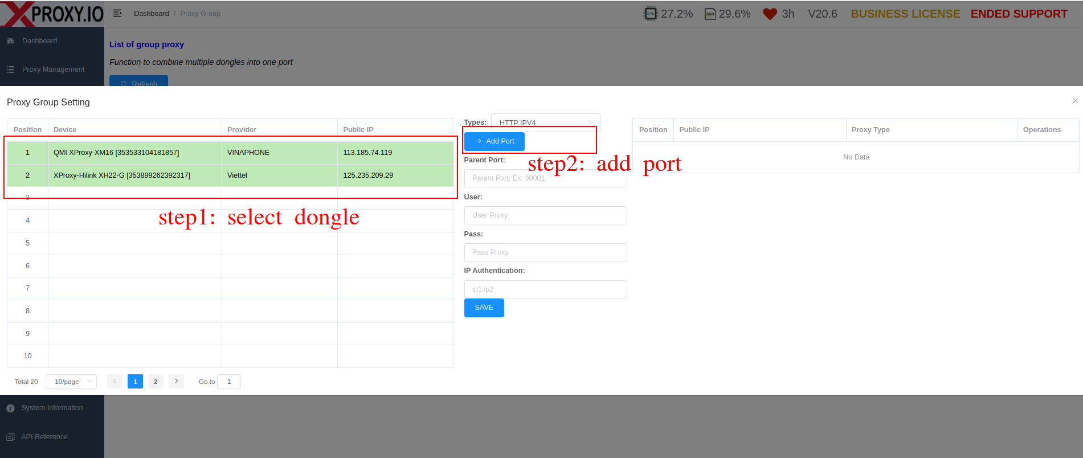Expand the 10/page size selector
Image resolution: width=1083 pixels, height=458 pixels.
point(71,382)
